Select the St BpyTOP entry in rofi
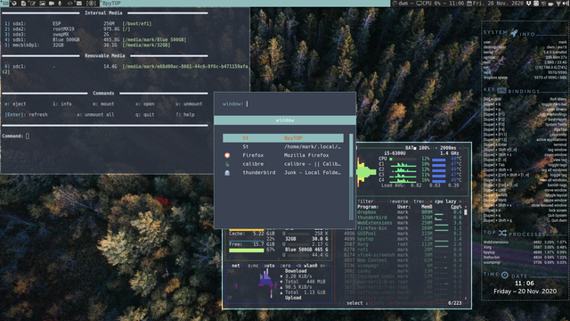The height and width of the screenshot is (321, 570). tap(283, 138)
